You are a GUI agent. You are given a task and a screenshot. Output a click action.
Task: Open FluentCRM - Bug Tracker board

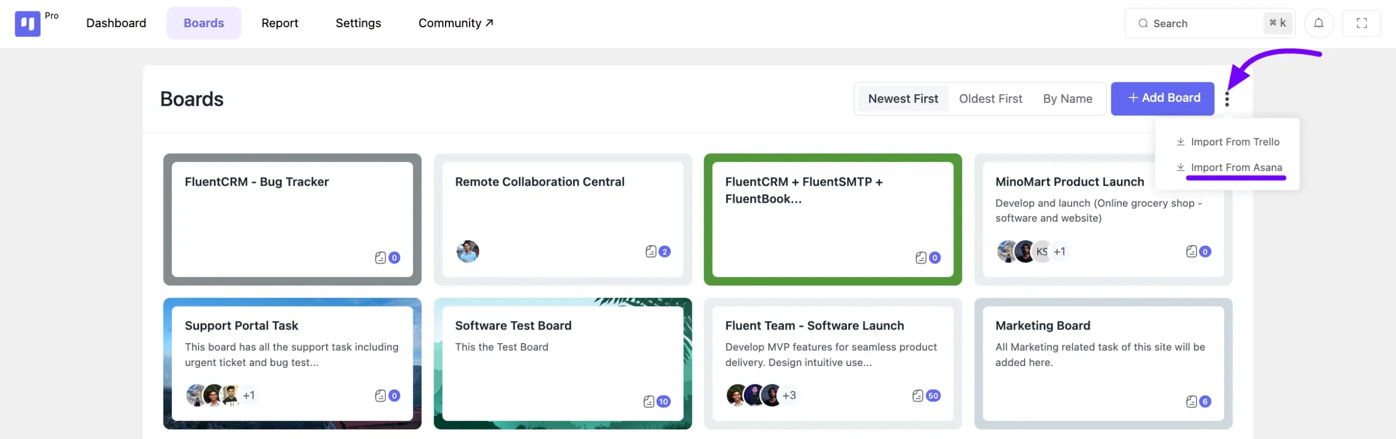(x=292, y=219)
